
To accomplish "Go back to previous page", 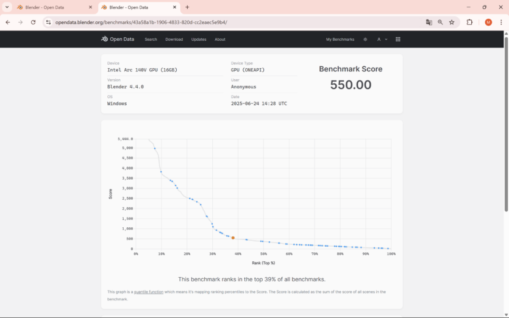I will click(8, 23).
